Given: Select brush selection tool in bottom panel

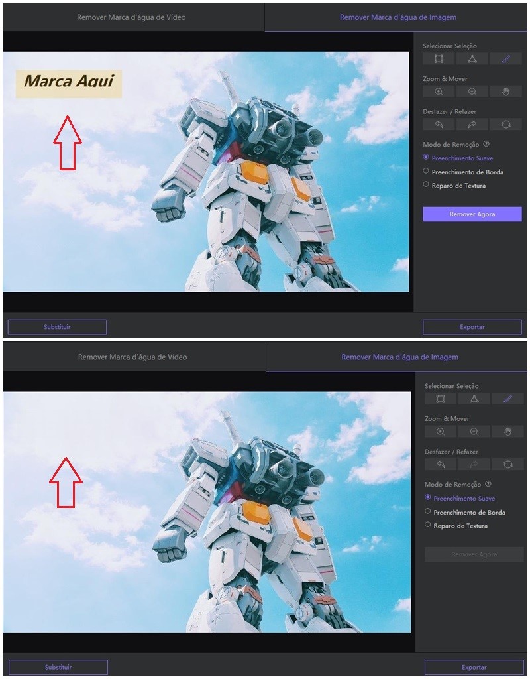Looking at the screenshot, I should tap(508, 399).
